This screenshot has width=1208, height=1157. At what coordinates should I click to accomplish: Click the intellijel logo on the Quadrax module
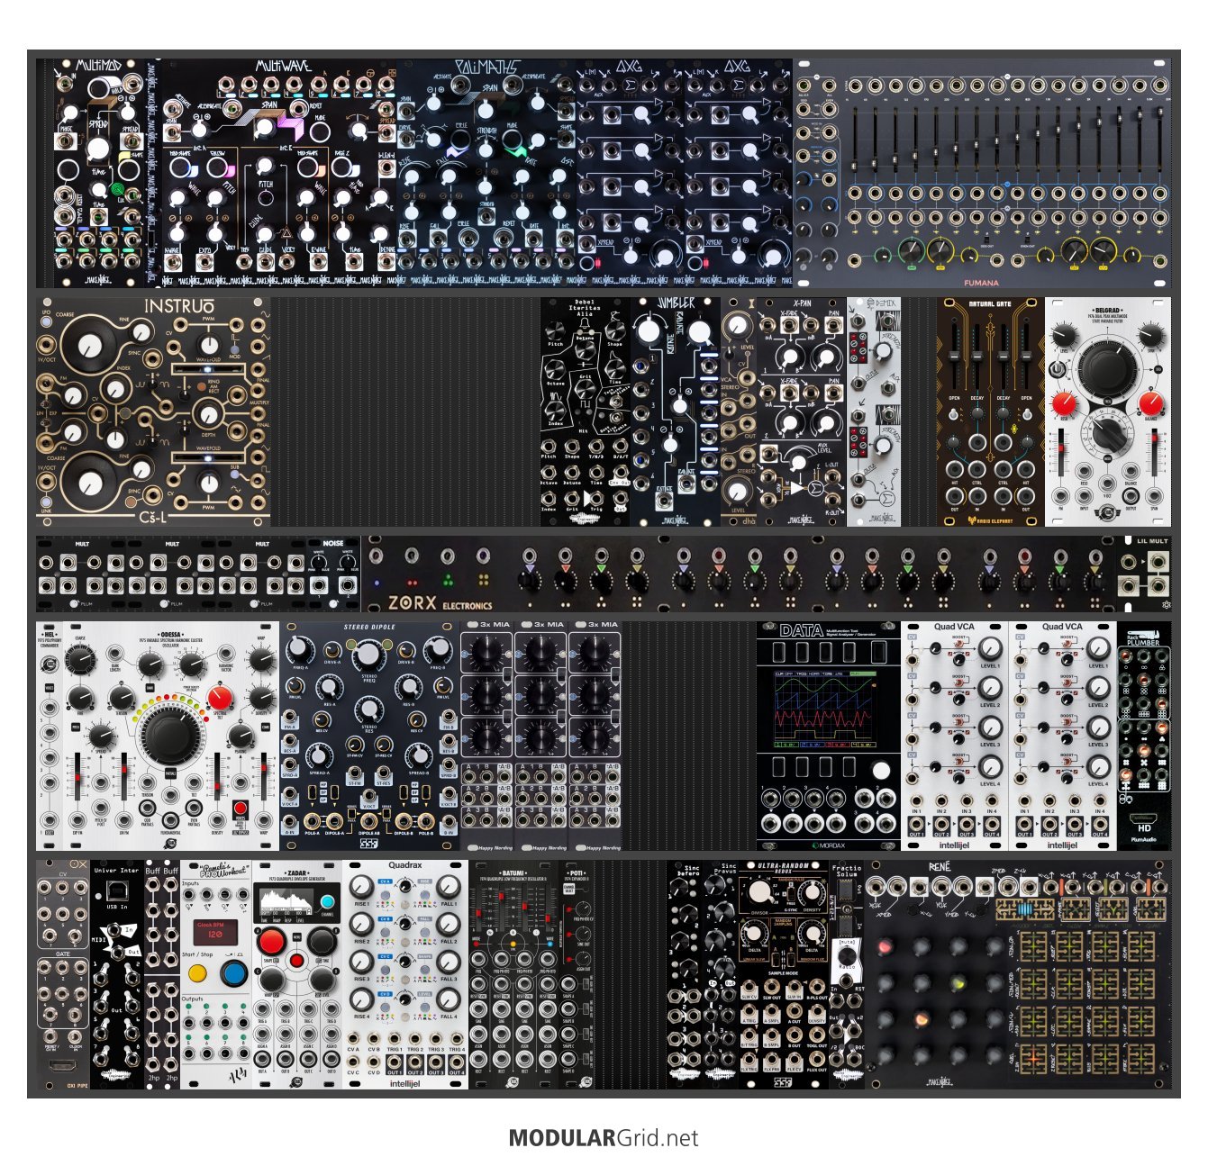[x=404, y=1083]
